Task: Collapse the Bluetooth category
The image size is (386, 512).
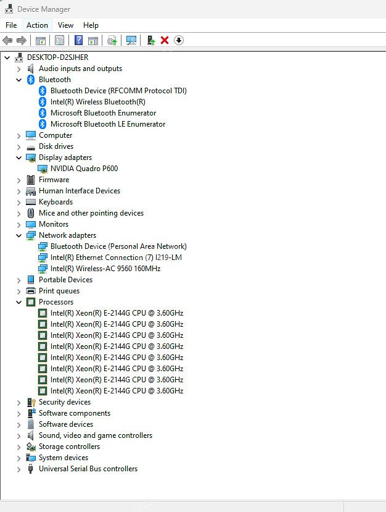Action: click(19, 80)
